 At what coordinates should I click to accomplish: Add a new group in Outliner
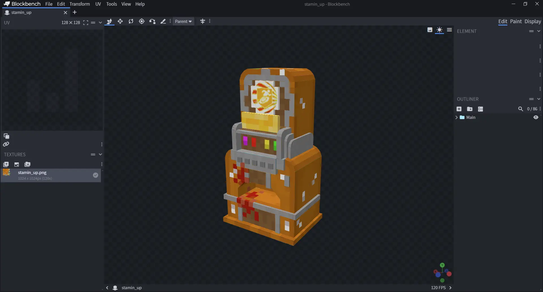tap(470, 109)
